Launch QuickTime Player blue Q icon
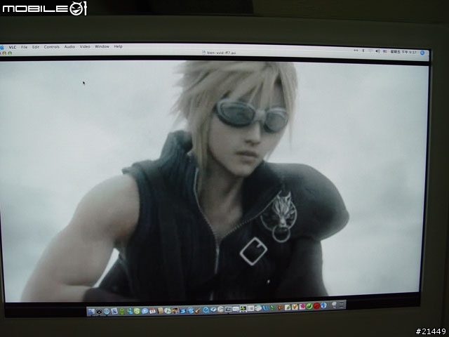The image size is (449, 337). click(x=206, y=310)
